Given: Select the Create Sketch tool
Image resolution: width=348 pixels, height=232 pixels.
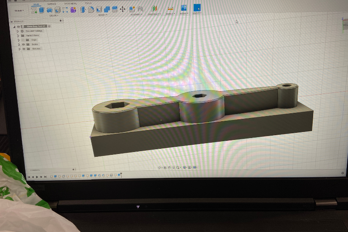Looking at the screenshot, I should coord(34,10).
